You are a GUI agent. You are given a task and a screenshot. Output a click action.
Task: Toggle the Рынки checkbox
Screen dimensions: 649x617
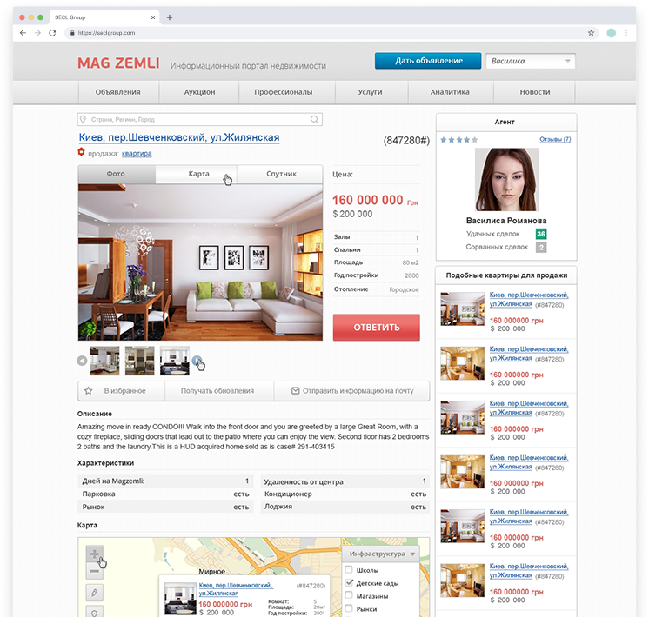pyautogui.click(x=349, y=608)
